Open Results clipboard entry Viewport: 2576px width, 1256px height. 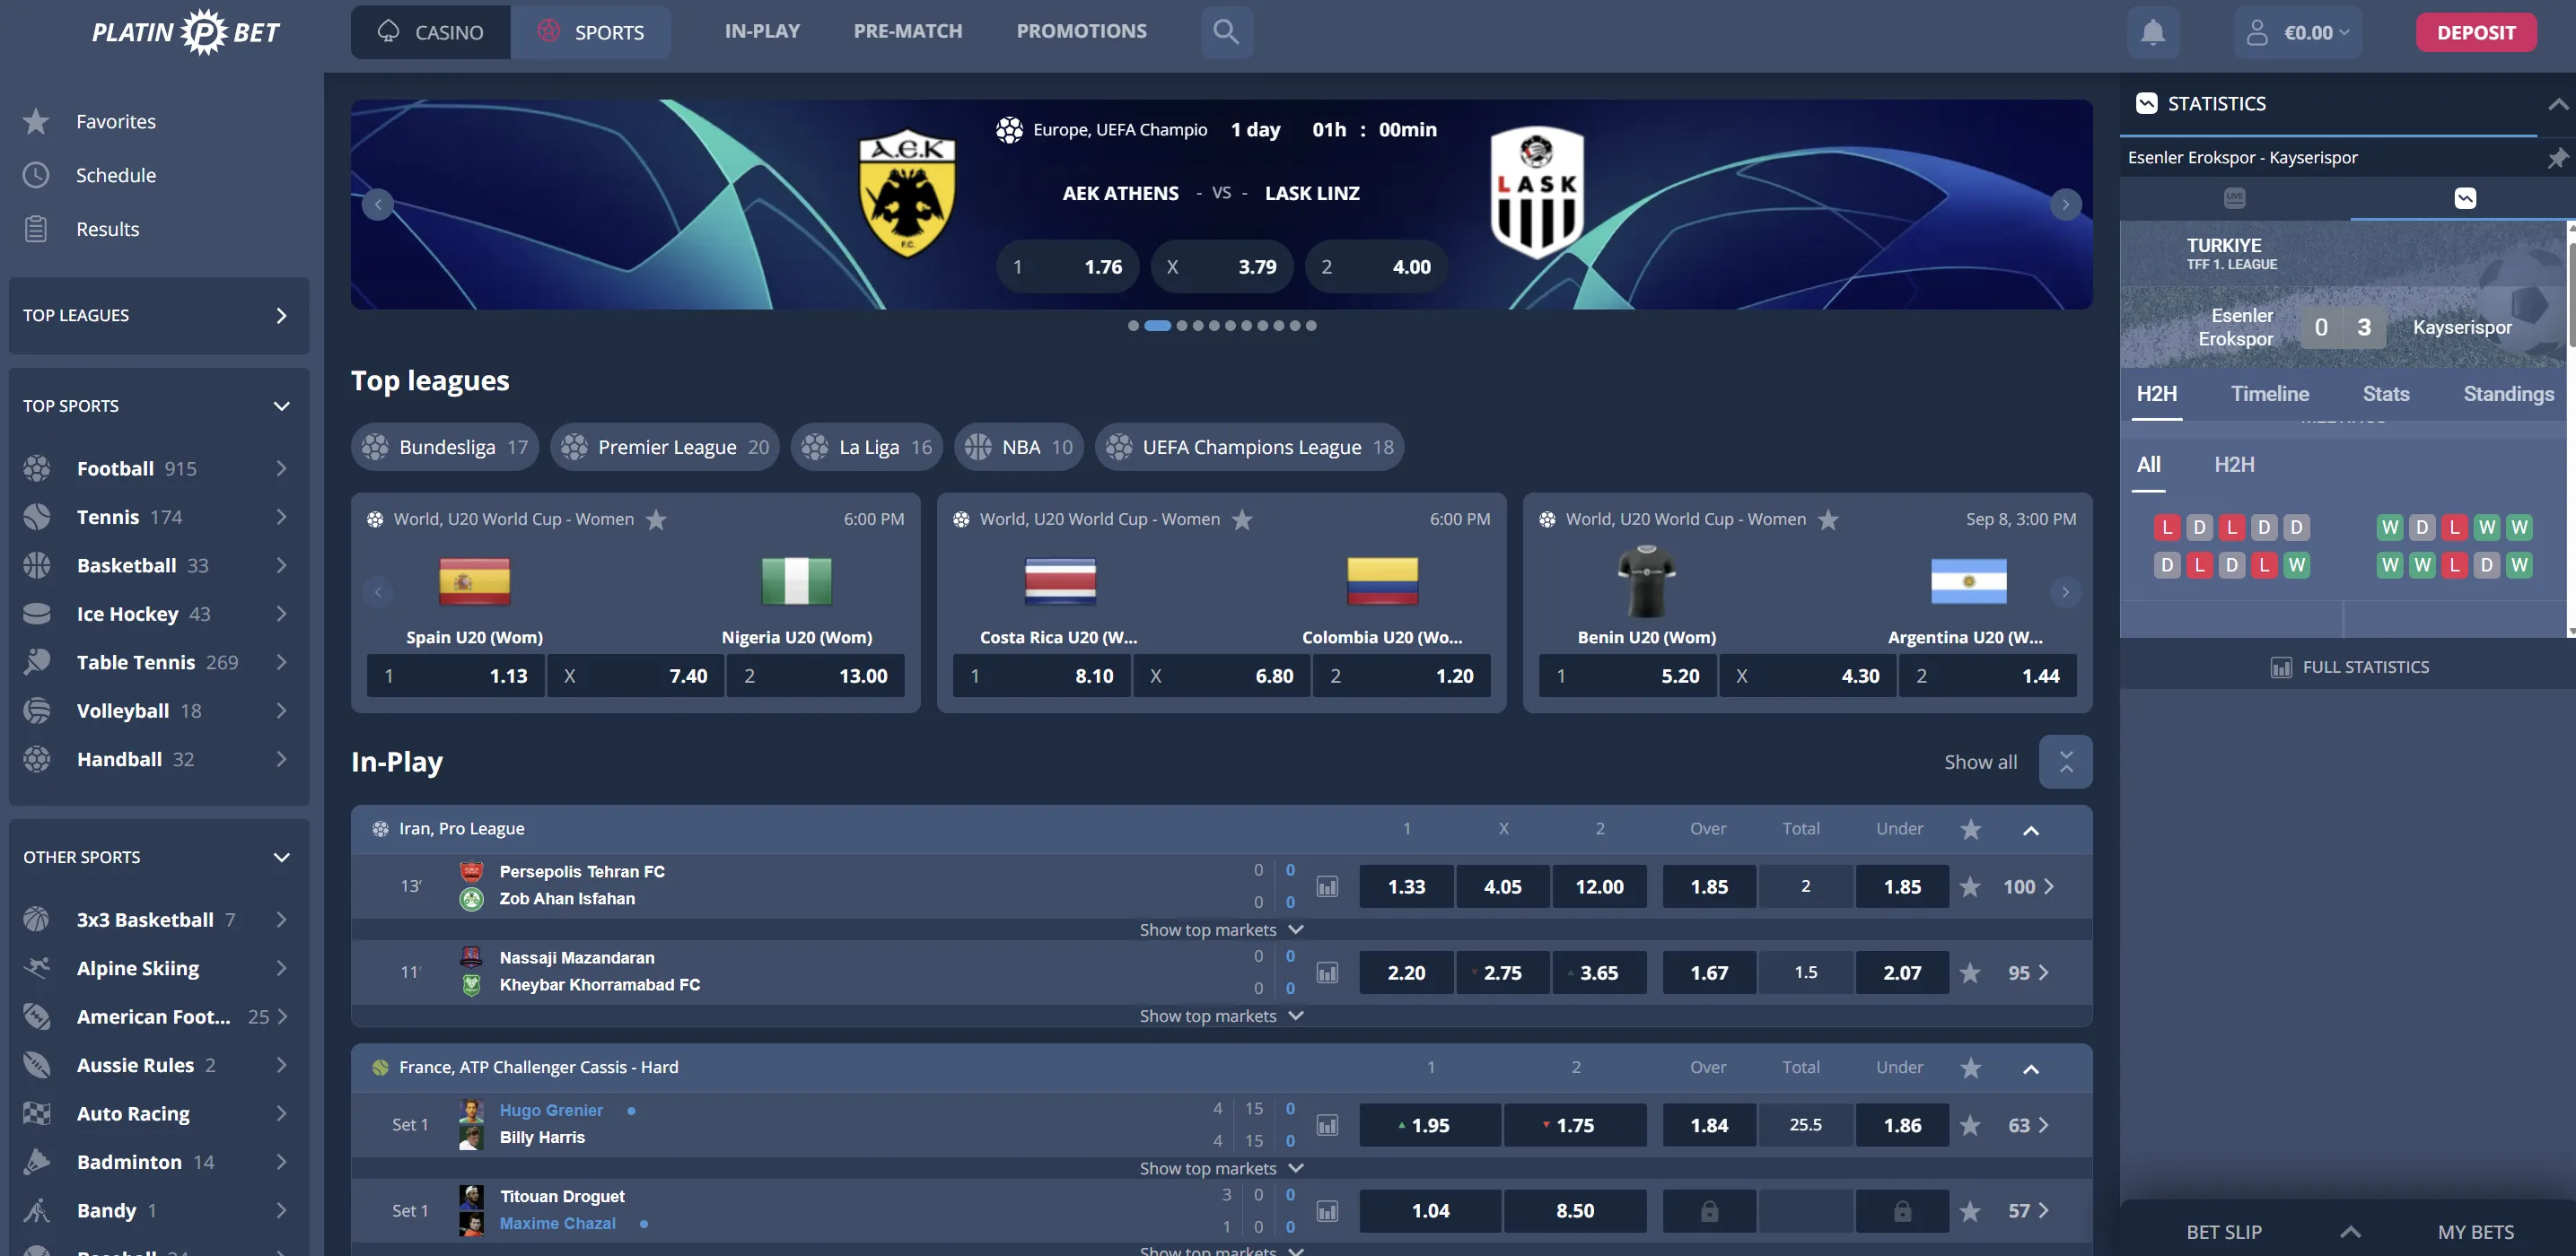[36, 229]
